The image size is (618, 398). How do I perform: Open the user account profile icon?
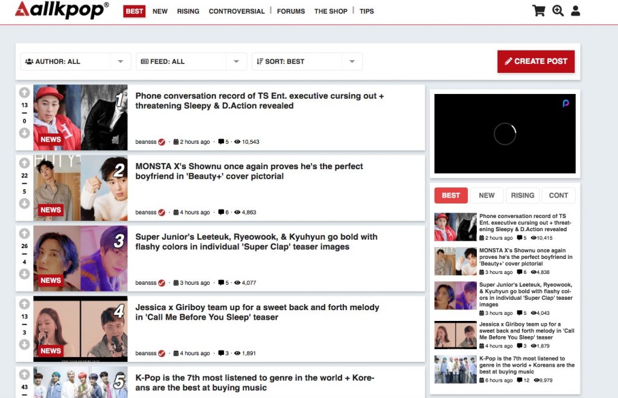point(575,11)
